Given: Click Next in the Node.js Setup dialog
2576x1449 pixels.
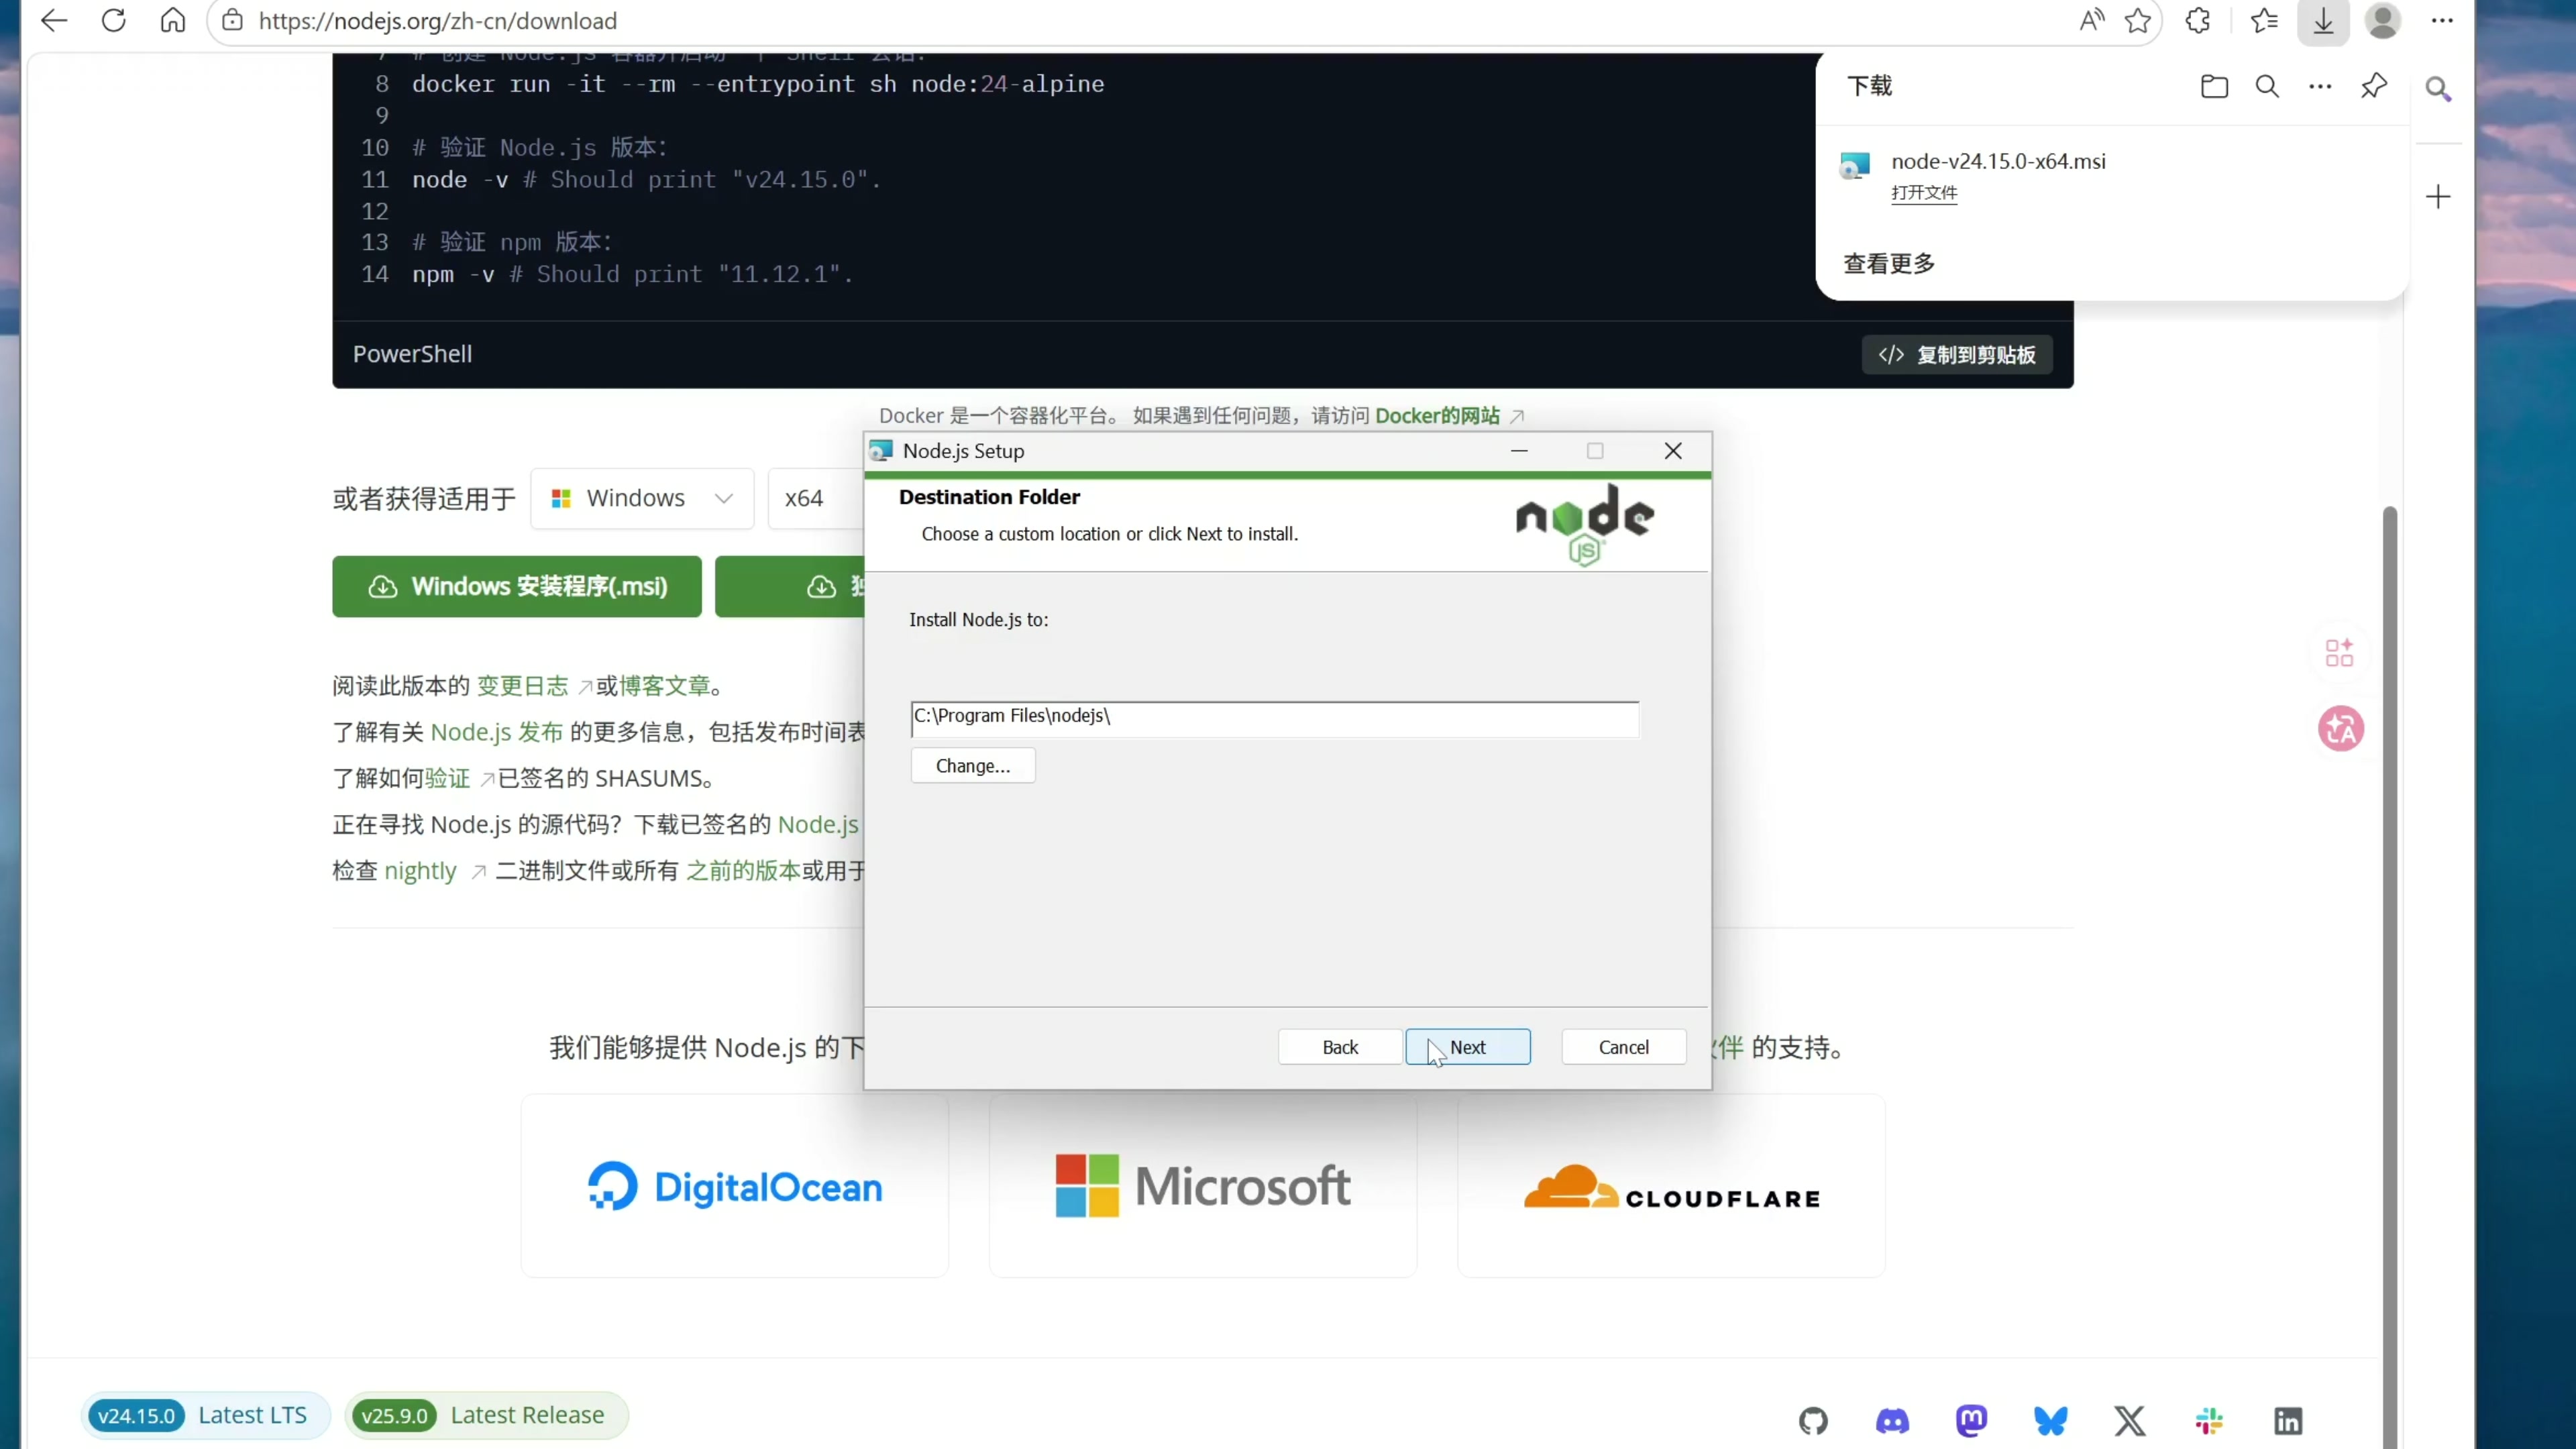Looking at the screenshot, I should coord(1468,1046).
